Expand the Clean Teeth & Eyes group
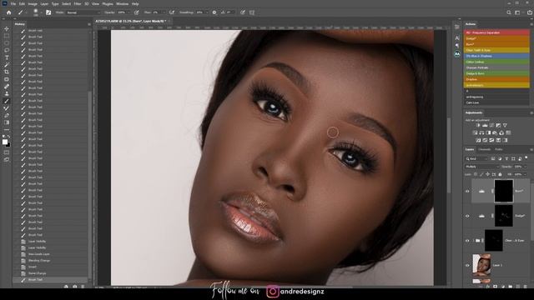534x300 pixels. click(x=473, y=241)
